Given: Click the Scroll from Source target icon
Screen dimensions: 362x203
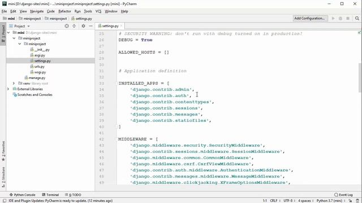Looking at the screenshot, I should point(67,26).
